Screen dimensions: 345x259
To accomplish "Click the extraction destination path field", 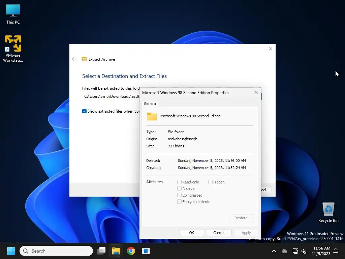I will point(111,96).
